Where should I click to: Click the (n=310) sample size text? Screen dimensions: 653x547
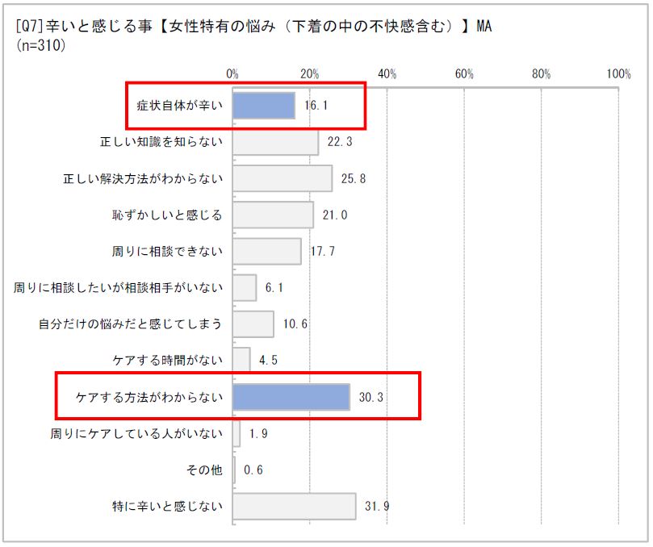[40, 45]
